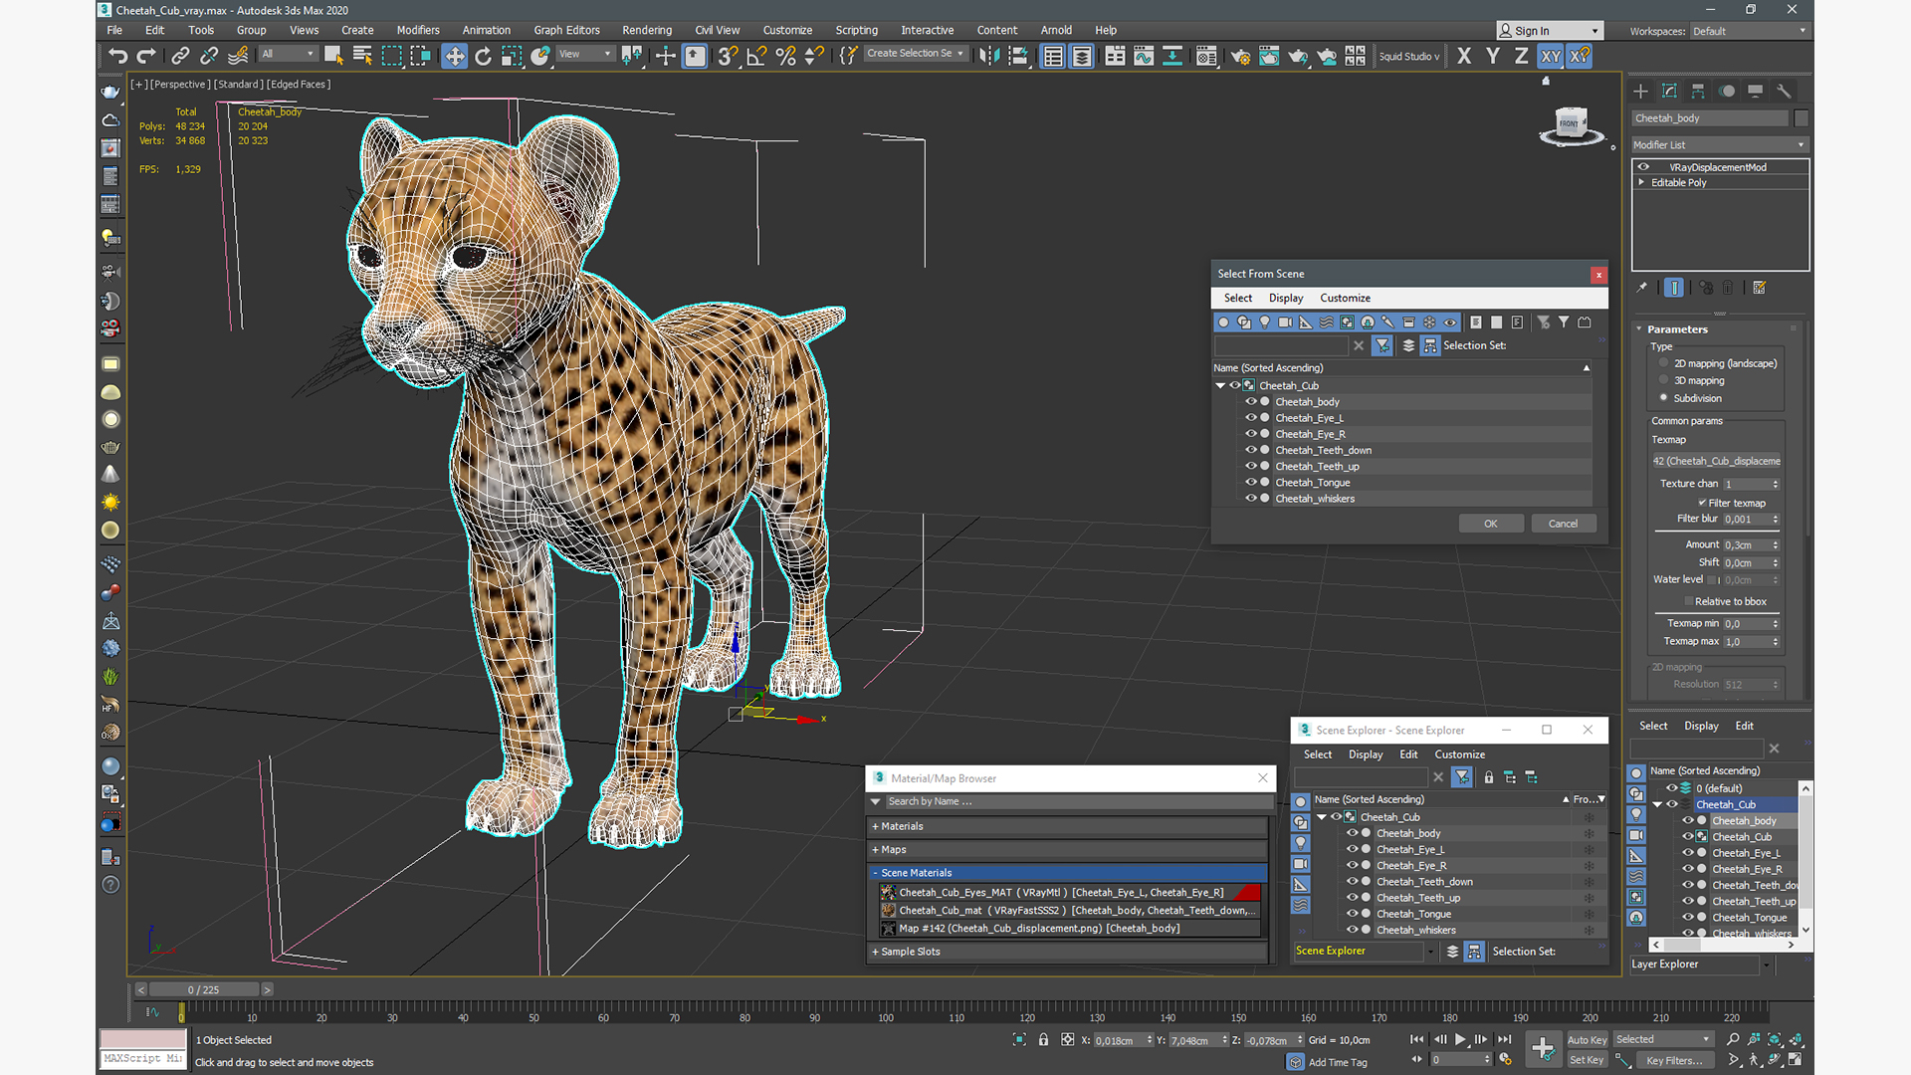The height and width of the screenshot is (1075, 1911).
Task: Click the Set Key button
Action: tap(1587, 1060)
